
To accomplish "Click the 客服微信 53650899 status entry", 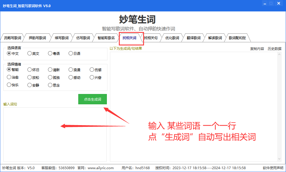I will 58,168.
